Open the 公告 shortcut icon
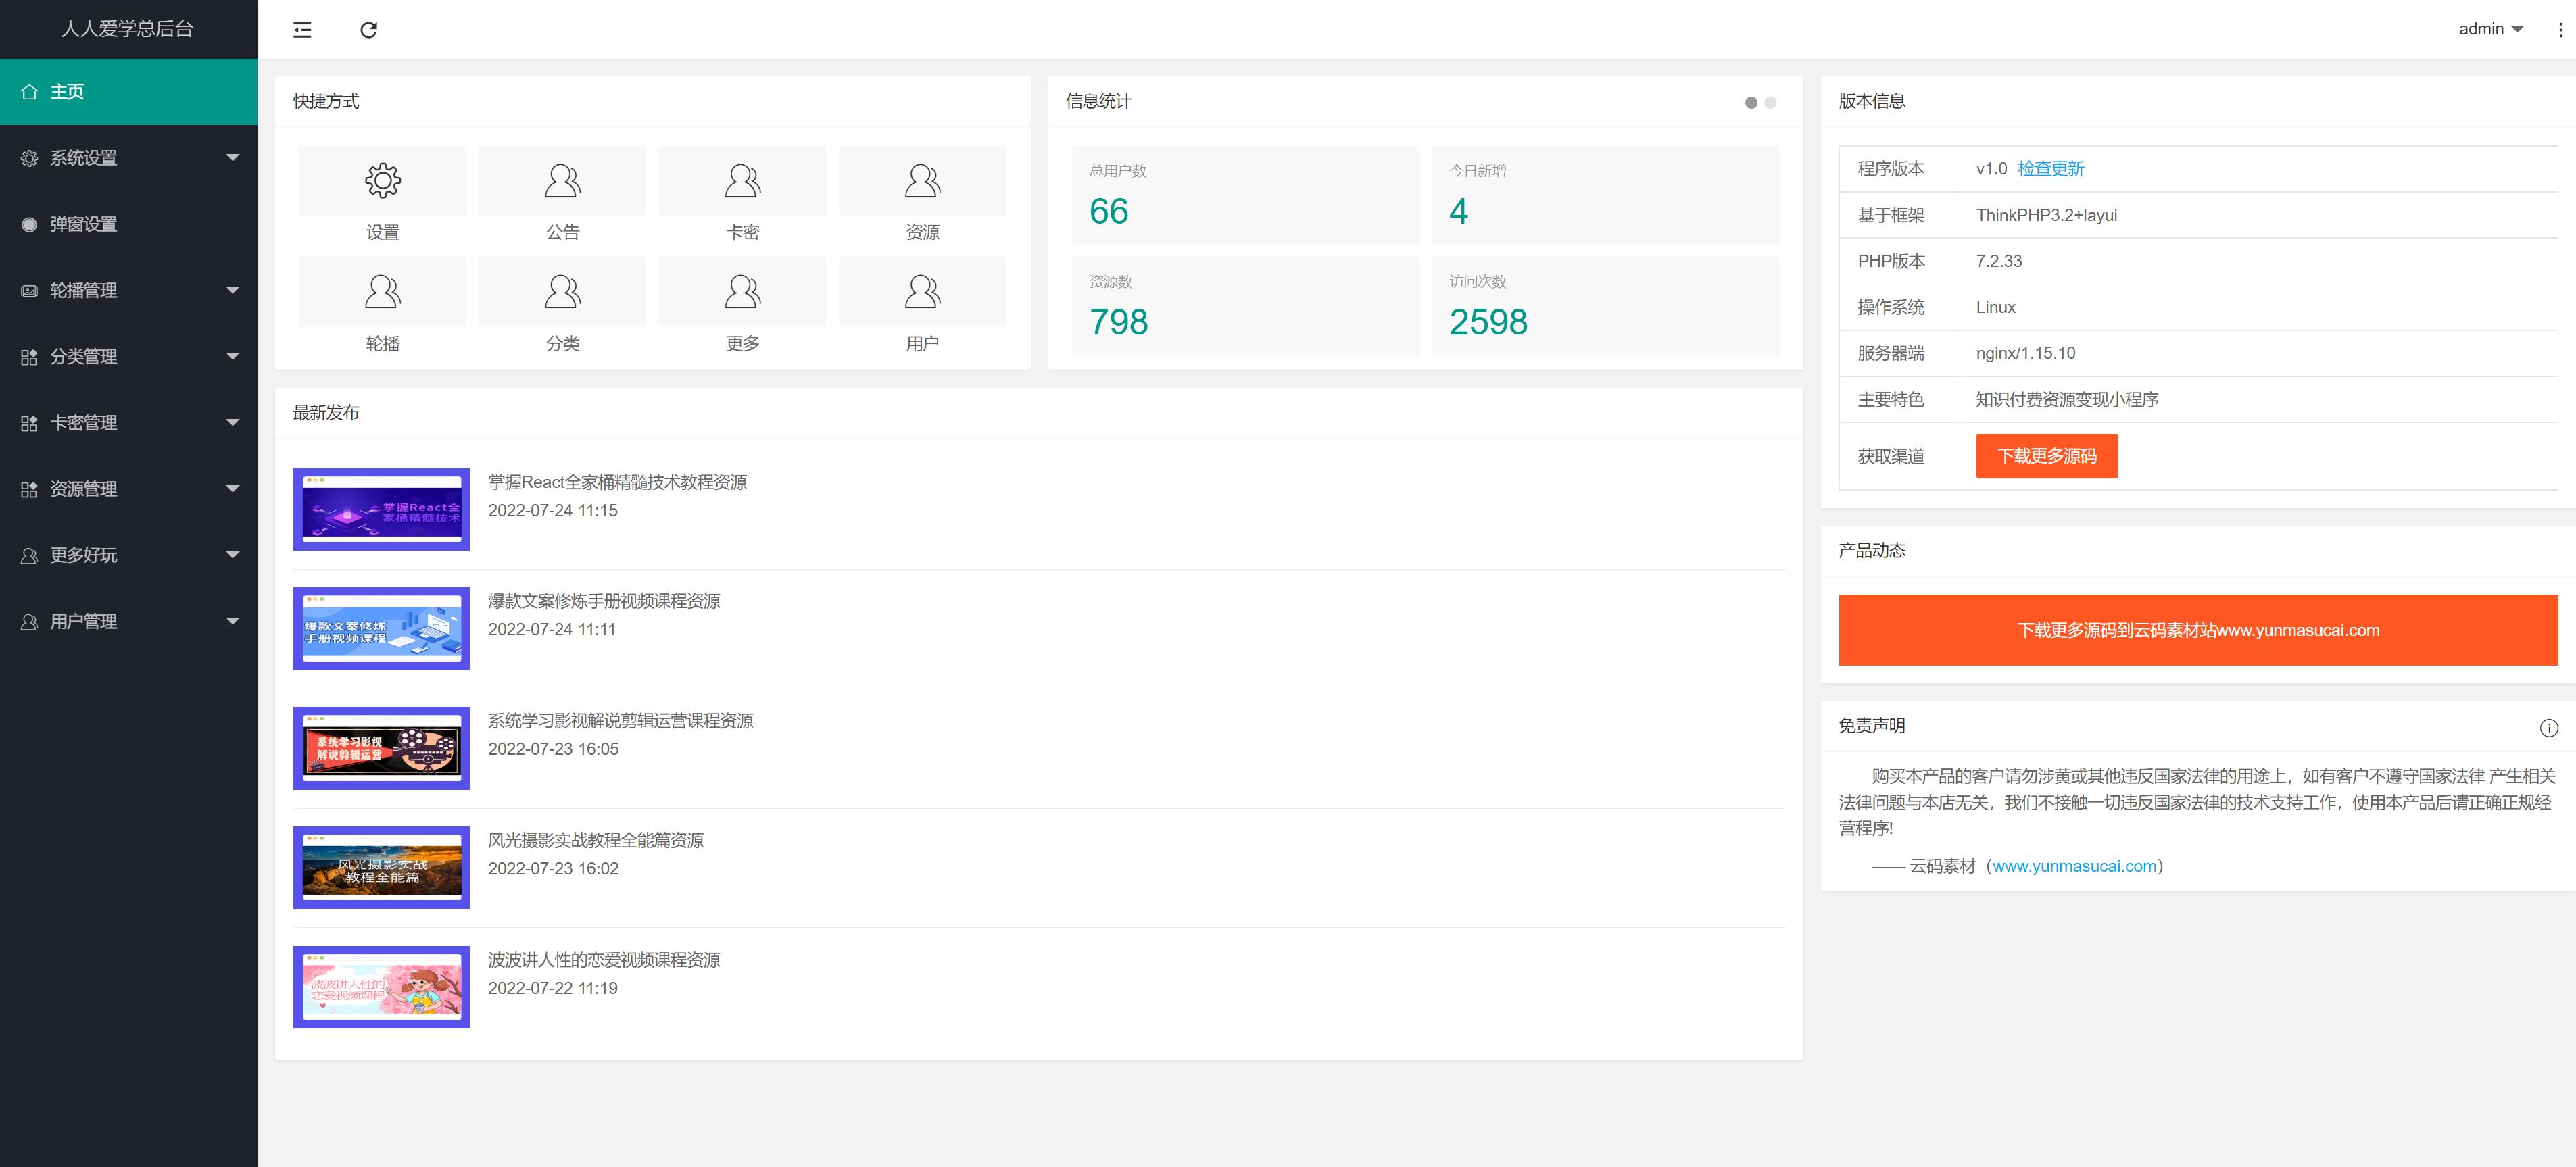 click(562, 181)
